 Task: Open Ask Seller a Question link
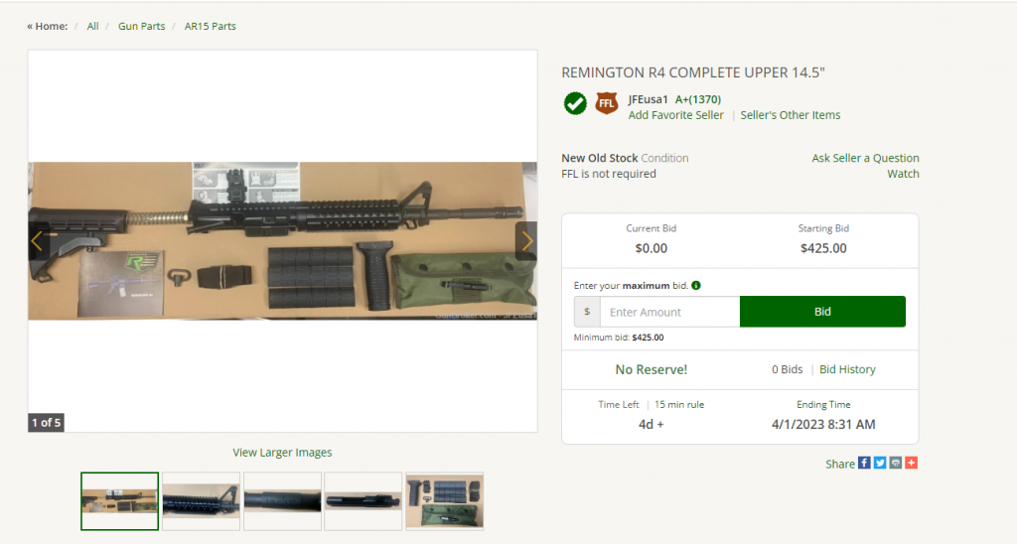(865, 158)
